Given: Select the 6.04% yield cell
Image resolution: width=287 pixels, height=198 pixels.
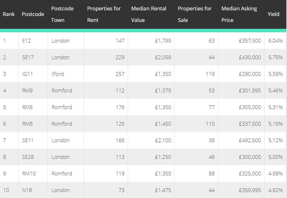Looking at the screenshot, I should coord(275,41).
